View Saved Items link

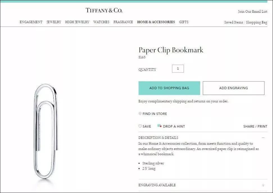tap(233, 22)
